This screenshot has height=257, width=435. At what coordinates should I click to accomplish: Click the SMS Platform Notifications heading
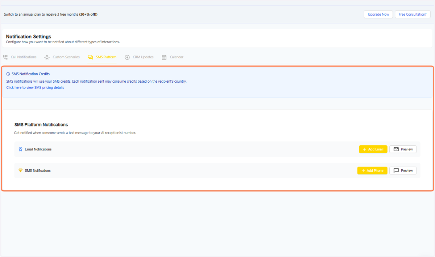[x=41, y=125]
